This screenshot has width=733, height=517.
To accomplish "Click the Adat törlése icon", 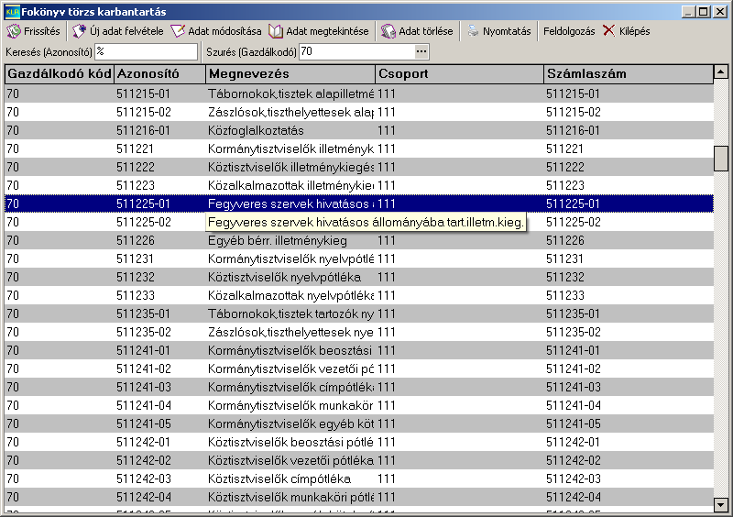I will tap(388, 31).
